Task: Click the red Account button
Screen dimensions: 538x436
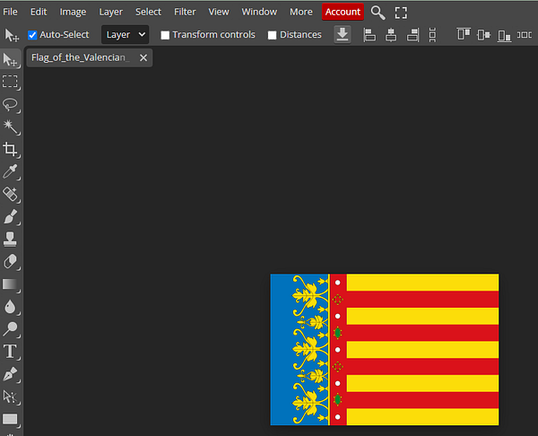Action: pos(343,12)
